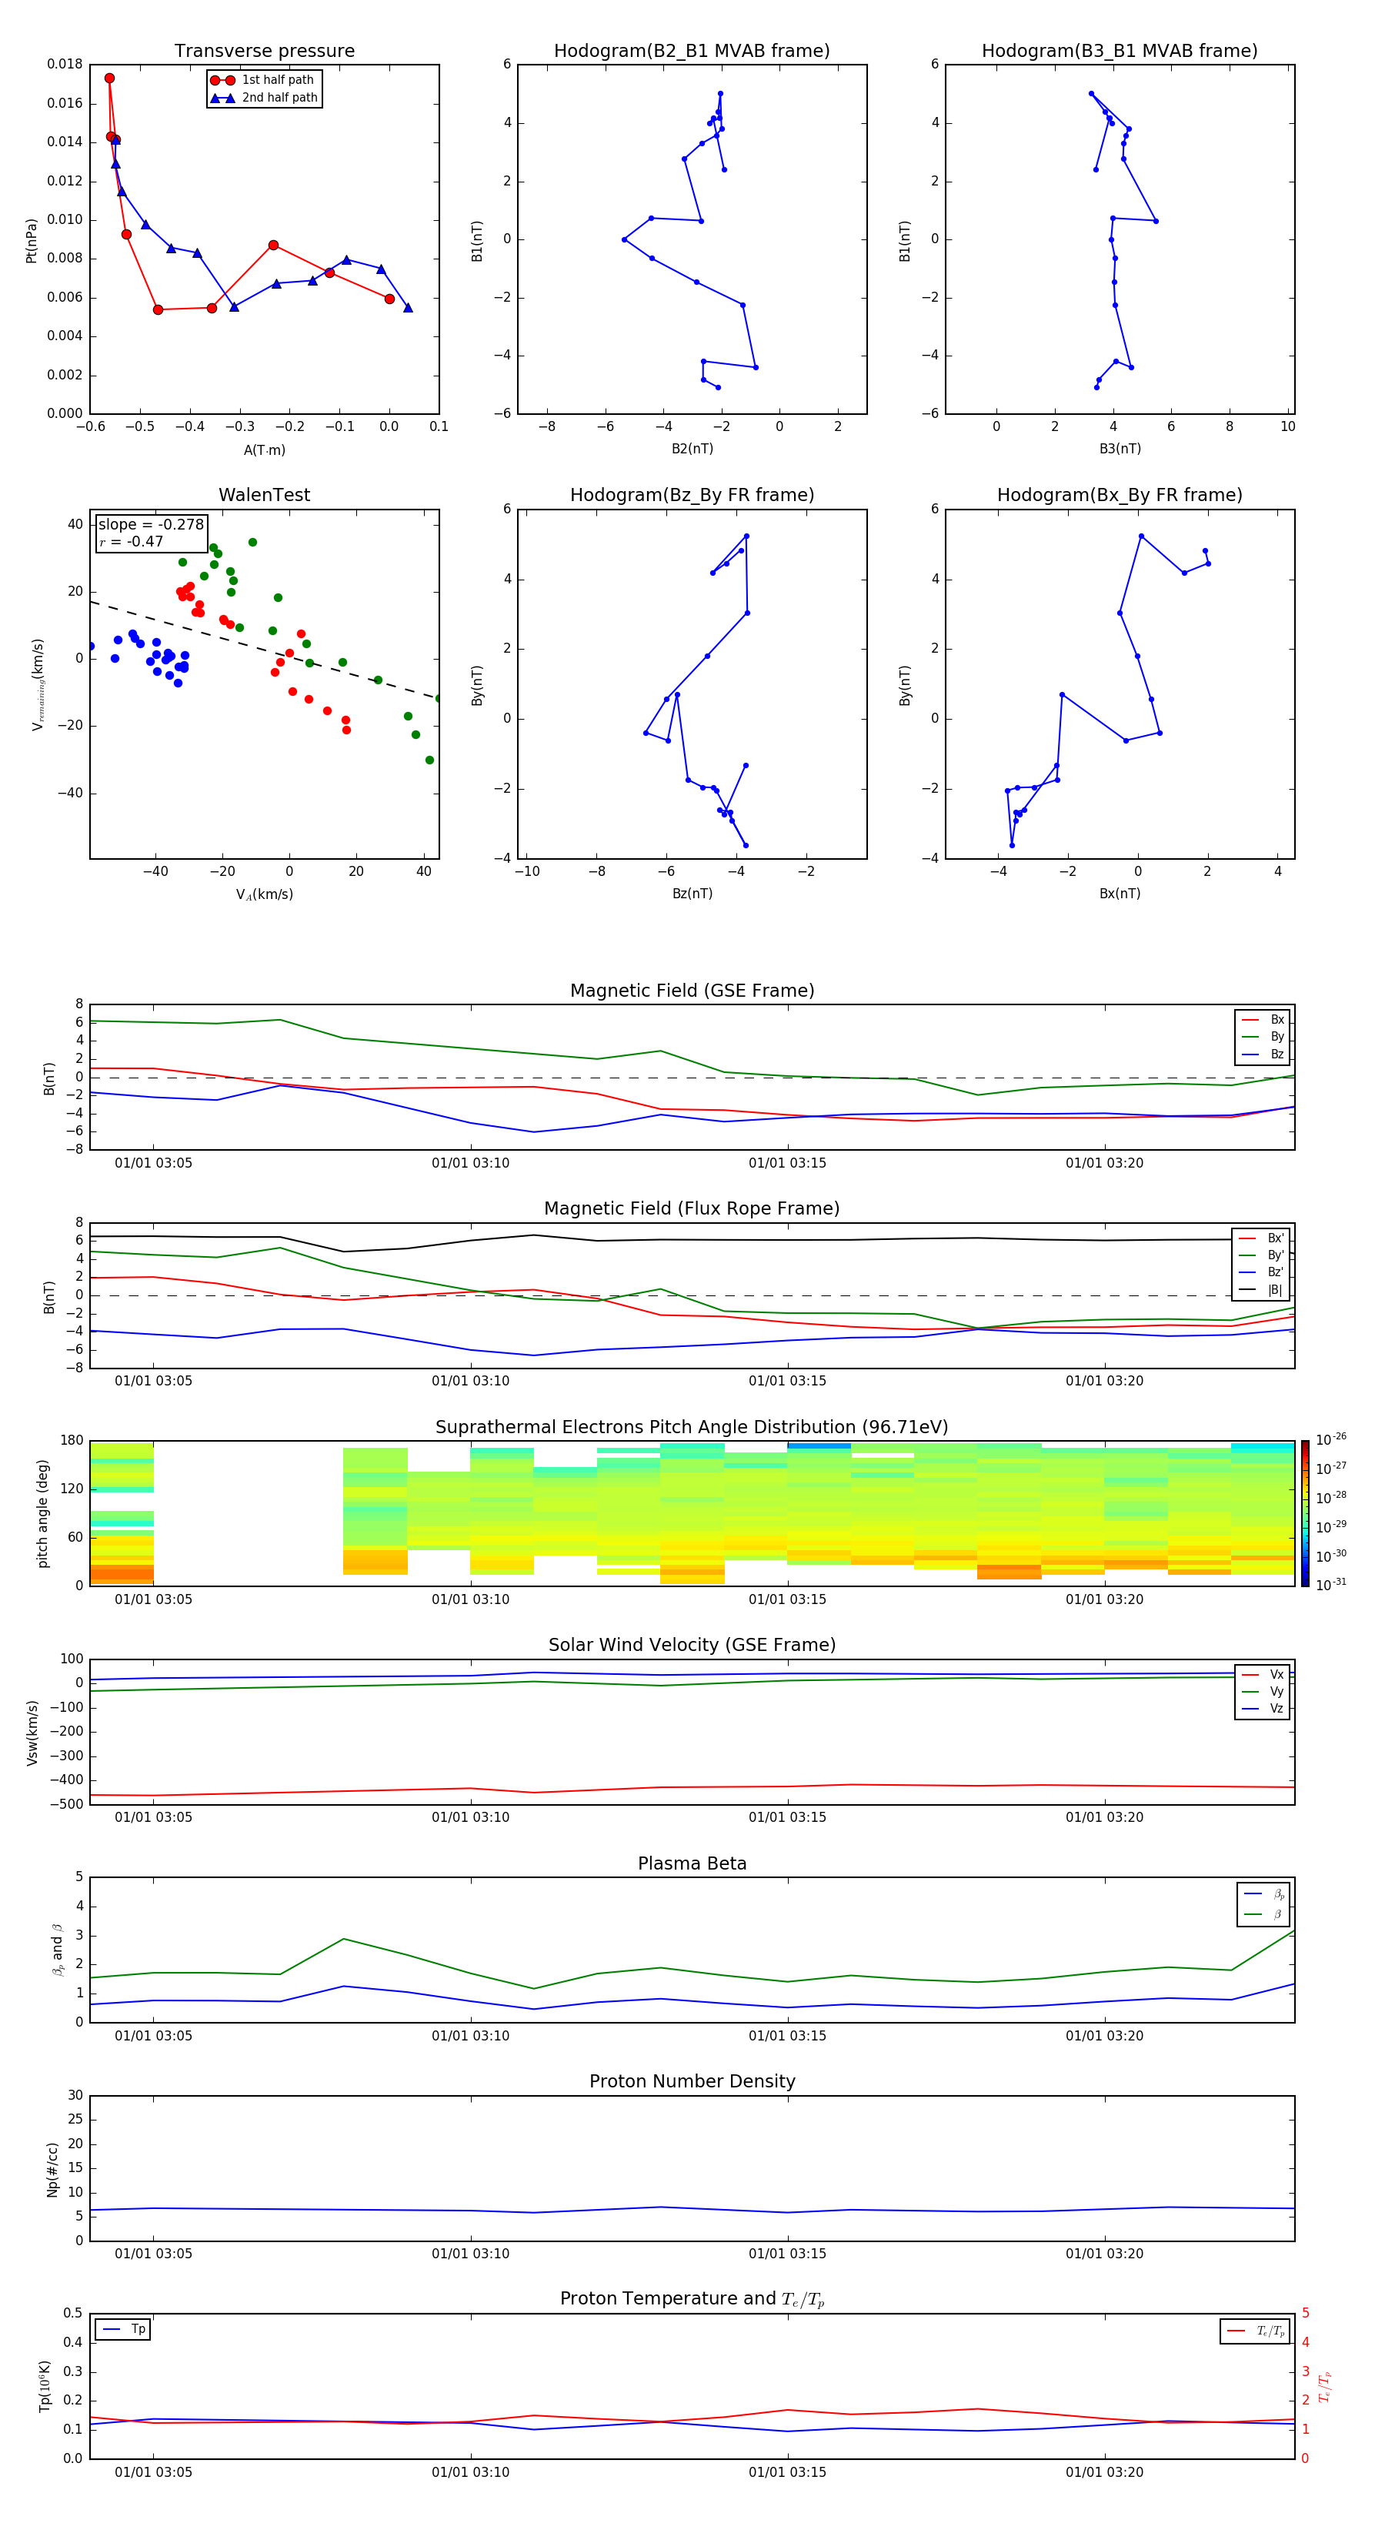1385x2540 pixels.
Task: Select the Vz legend entry
Action: 1263,1709
